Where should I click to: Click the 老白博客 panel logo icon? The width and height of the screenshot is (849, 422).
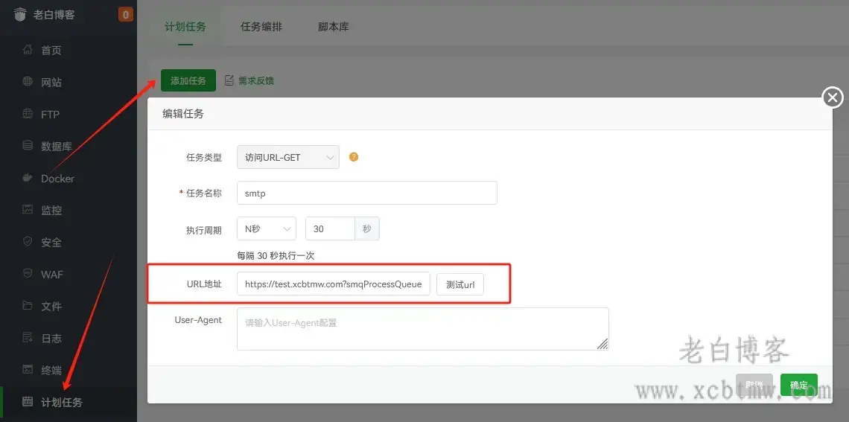coord(20,15)
